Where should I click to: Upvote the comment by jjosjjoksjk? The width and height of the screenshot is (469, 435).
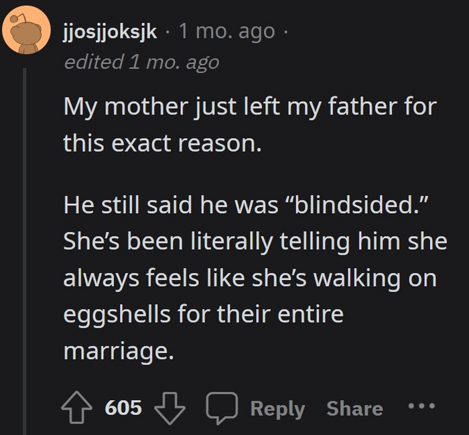(76, 408)
